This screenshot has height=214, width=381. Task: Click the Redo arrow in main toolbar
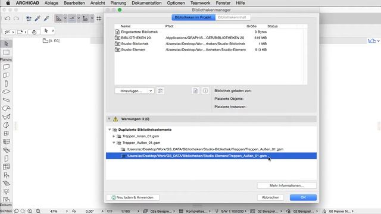16,18
